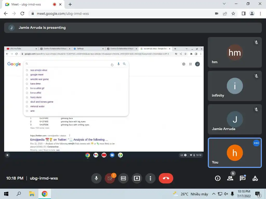
Task: Click YouTube icon on presented shelf
Action: coord(104,155)
